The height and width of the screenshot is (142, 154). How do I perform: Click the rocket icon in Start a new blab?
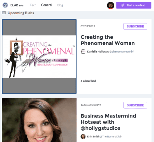[x=123, y=5]
